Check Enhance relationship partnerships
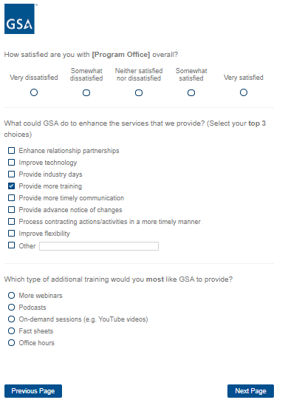This screenshot has height=414, width=302. [11, 151]
